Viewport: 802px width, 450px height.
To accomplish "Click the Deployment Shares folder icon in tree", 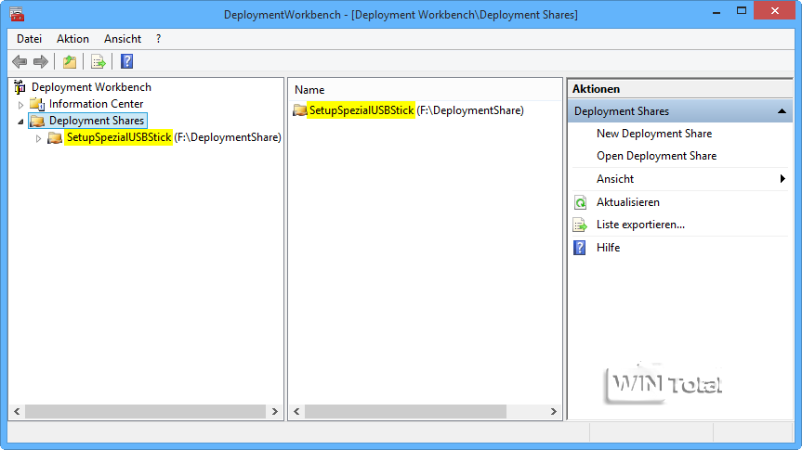I will coord(37,121).
